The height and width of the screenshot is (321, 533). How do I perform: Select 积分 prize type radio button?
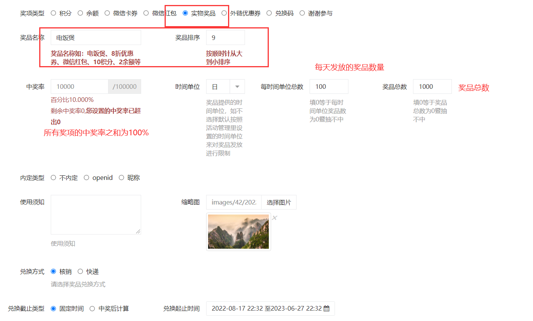tap(53, 13)
